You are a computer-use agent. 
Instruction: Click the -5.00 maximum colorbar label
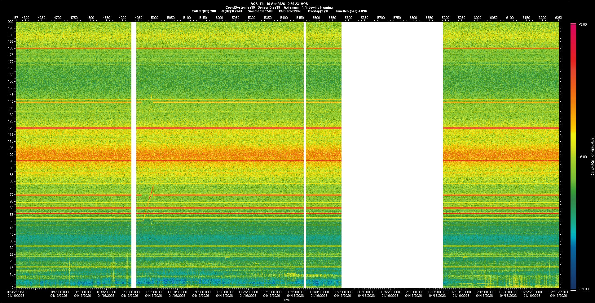coord(583,24)
